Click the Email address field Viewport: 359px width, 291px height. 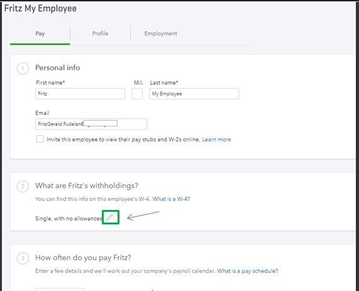coord(91,124)
